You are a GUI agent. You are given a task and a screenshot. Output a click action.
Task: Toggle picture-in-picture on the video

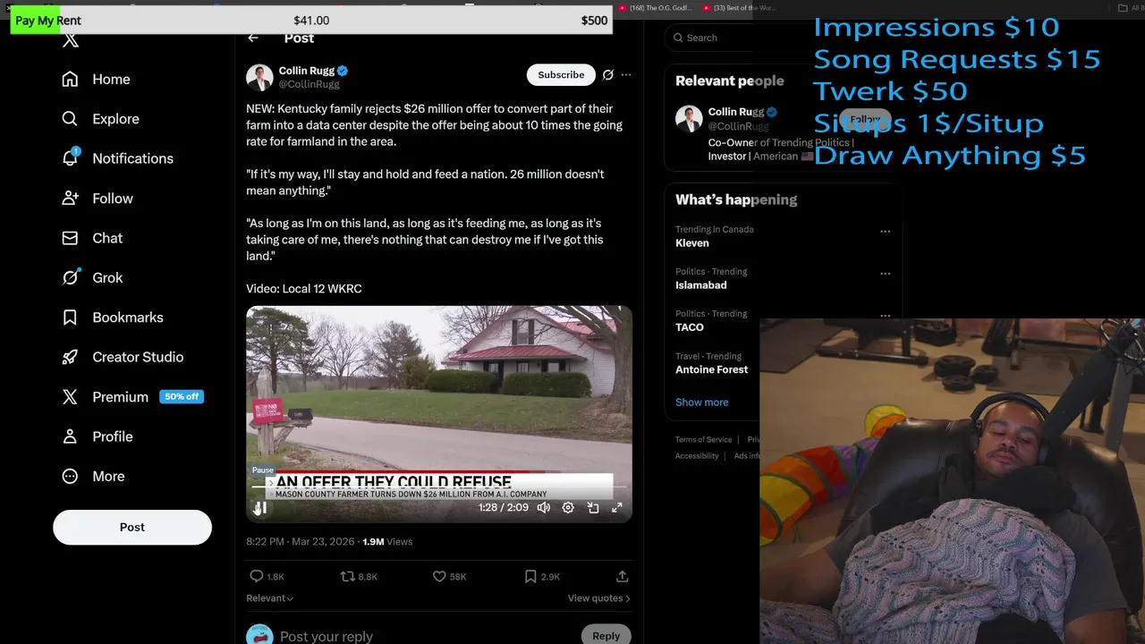point(592,507)
